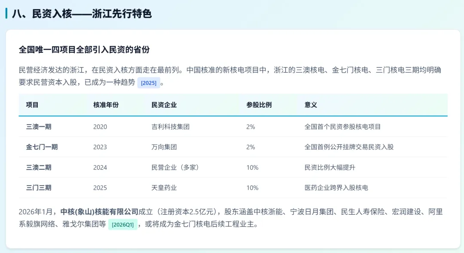Click the 吉利科技集团 cell
The height and width of the screenshot is (253, 464).
[171, 127]
